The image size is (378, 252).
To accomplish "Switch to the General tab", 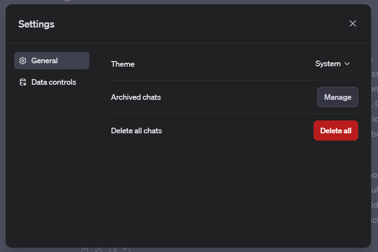I will tap(52, 61).
